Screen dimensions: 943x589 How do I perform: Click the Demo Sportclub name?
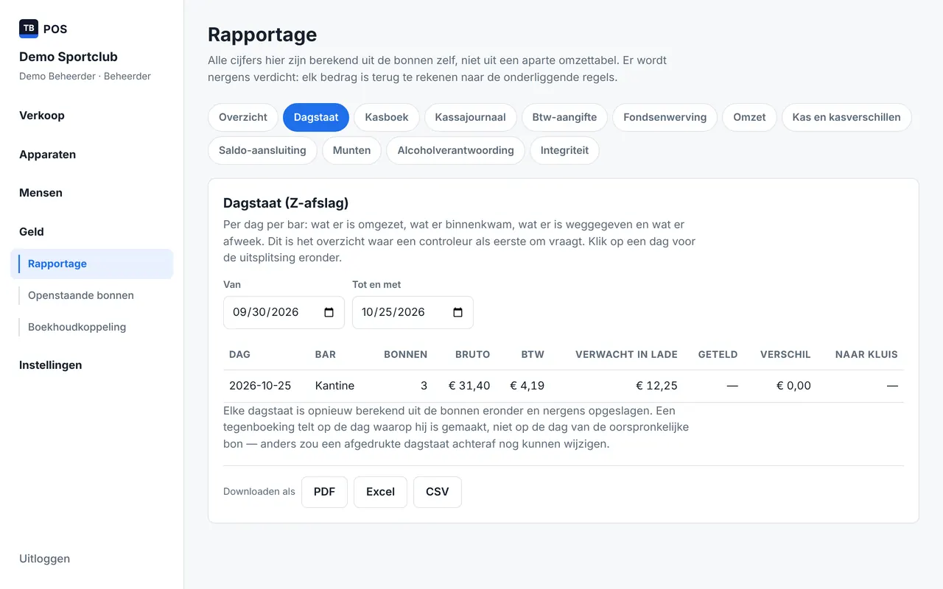click(x=69, y=57)
